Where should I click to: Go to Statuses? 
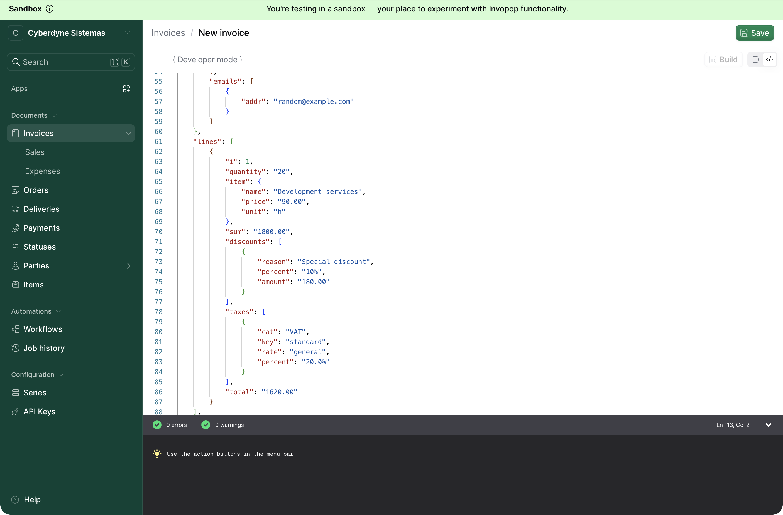pyautogui.click(x=40, y=247)
